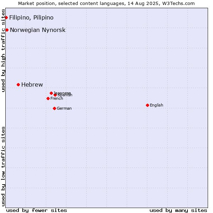Select the 'Norwegian Nynorsk' label text
The image size is (213, 213).
38,30
